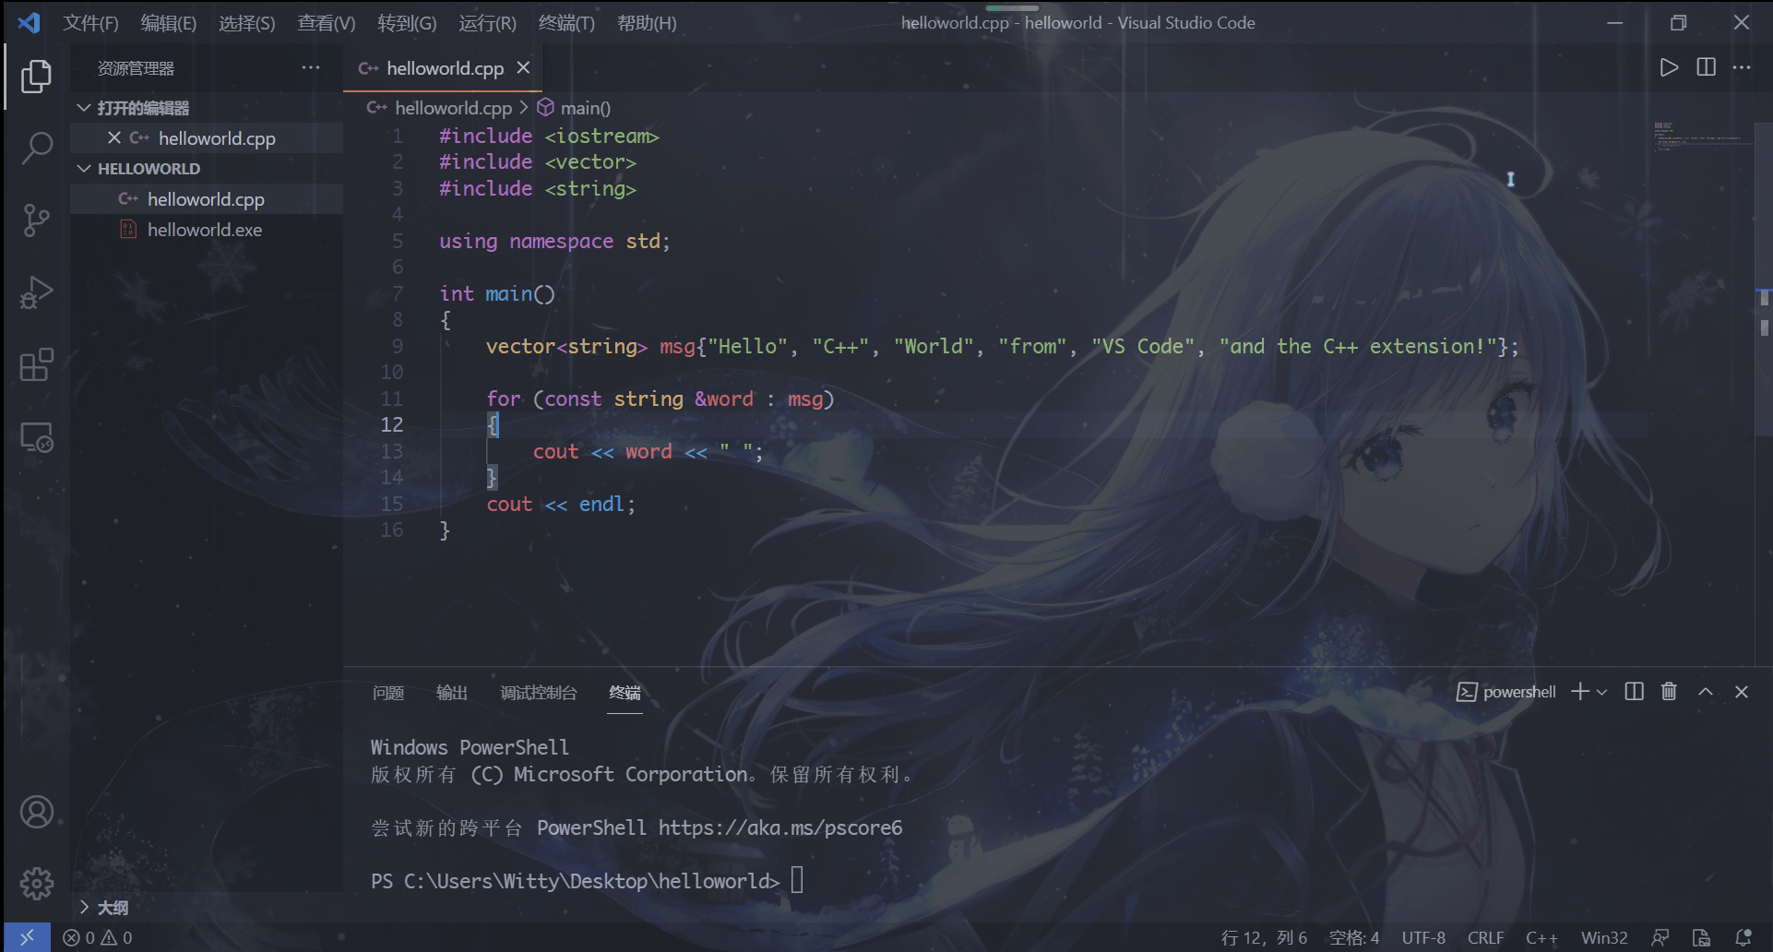1773x952 pixels.
Task: Change the UTF-8 encoding in status bar
Action: (x=1423, y=937)
